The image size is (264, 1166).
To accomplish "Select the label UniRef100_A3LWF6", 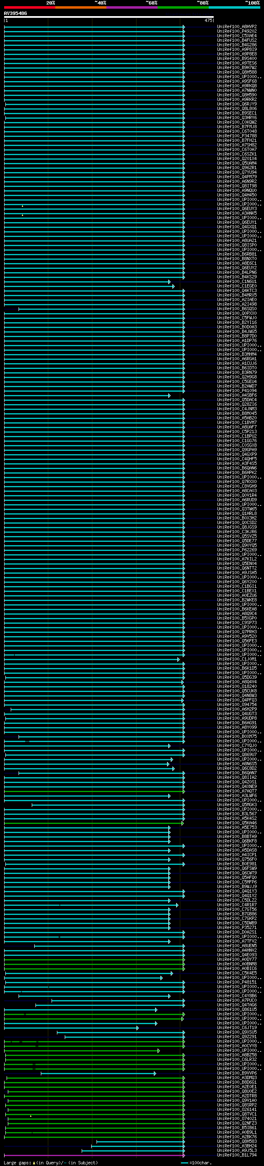I will click(x=237, y=796).
